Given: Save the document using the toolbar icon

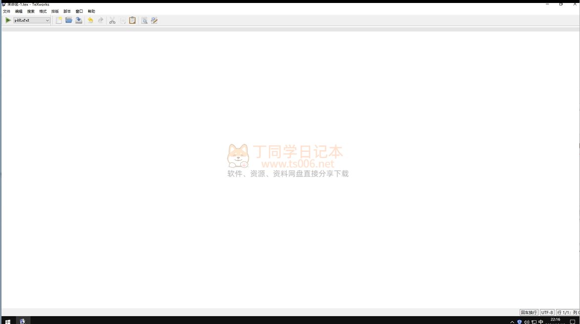Looking at the screenshot, I should pyautogui.click(x=79, y=20).
